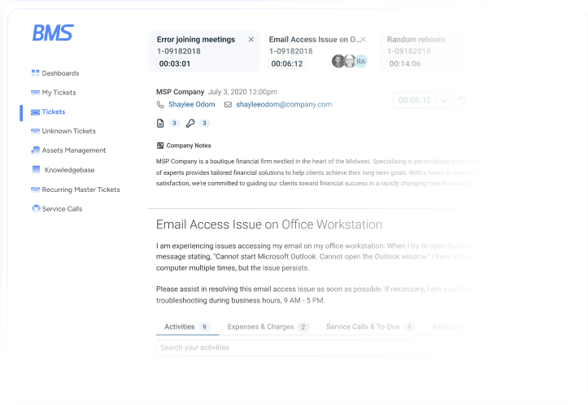
Task: Go to My Tickets
Action: point(59,93)
